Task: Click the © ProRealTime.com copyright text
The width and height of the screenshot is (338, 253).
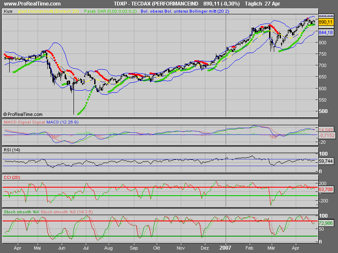Action: click(23, 114)
